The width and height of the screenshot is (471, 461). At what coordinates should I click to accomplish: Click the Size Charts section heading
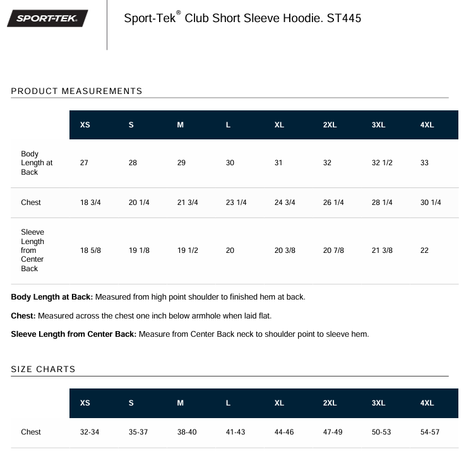43,370
